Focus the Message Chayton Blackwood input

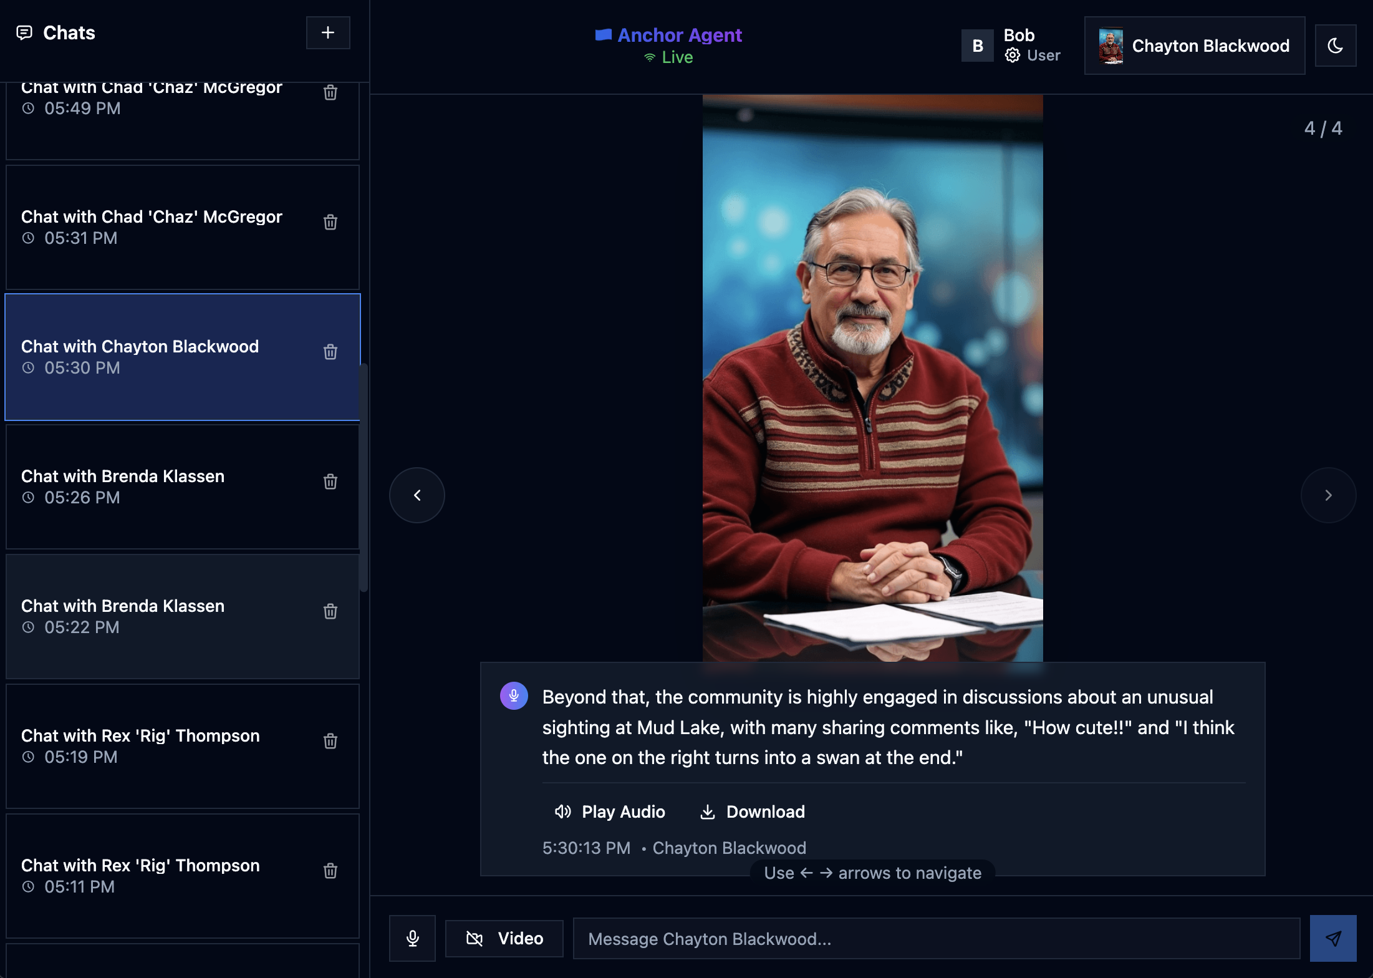coord(935,938)
